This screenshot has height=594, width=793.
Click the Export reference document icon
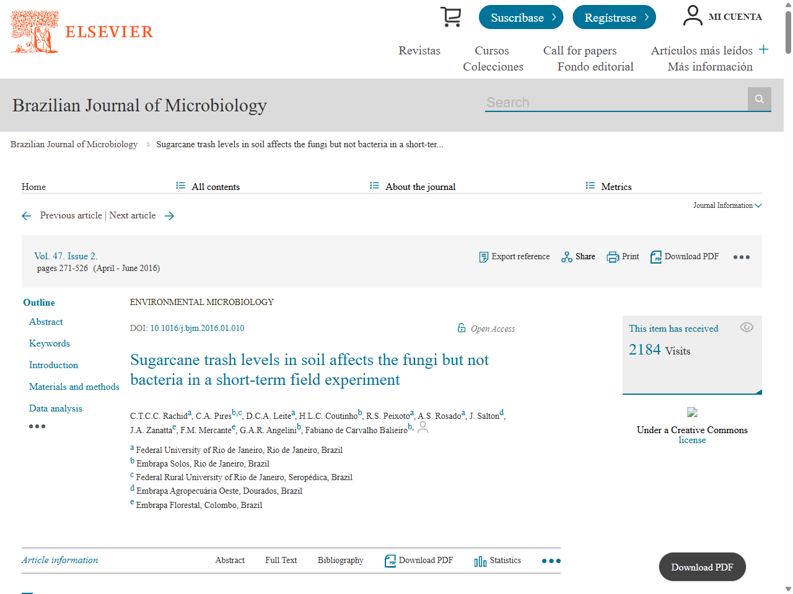(484, 257)
